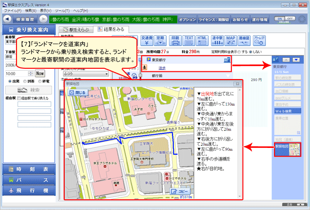Enable the 経由駅で乗り換える checkbox
This screenshot has width=310, height=210.
point(19,98)
